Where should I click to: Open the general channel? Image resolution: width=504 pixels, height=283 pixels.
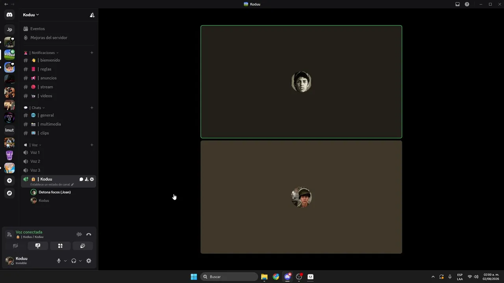coord(58,115)
